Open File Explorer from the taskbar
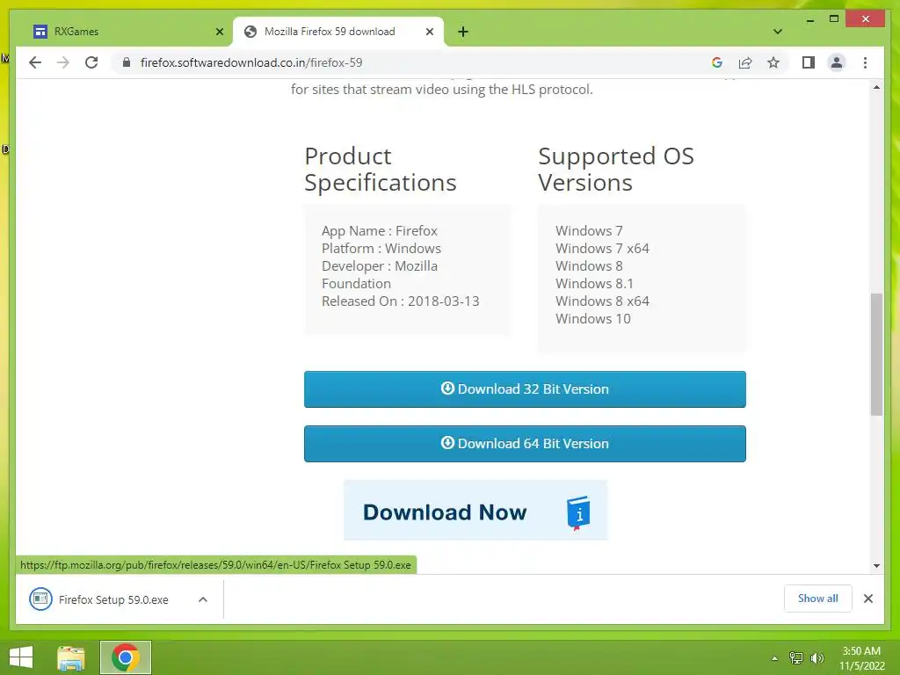The width and height of the screenshot is (900, 675). (71, 657)
